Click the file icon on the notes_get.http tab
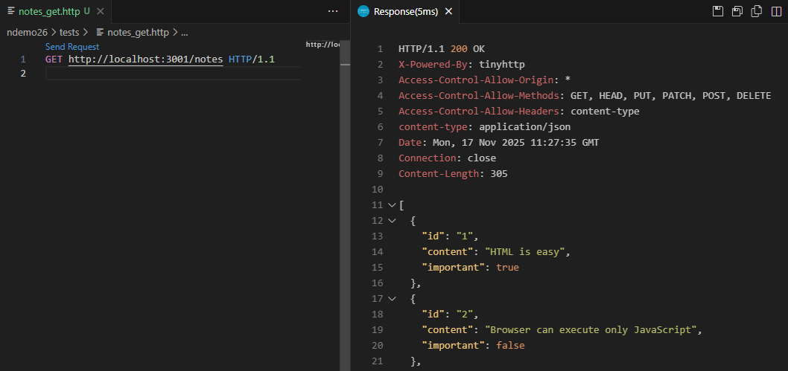 (10, 12)
